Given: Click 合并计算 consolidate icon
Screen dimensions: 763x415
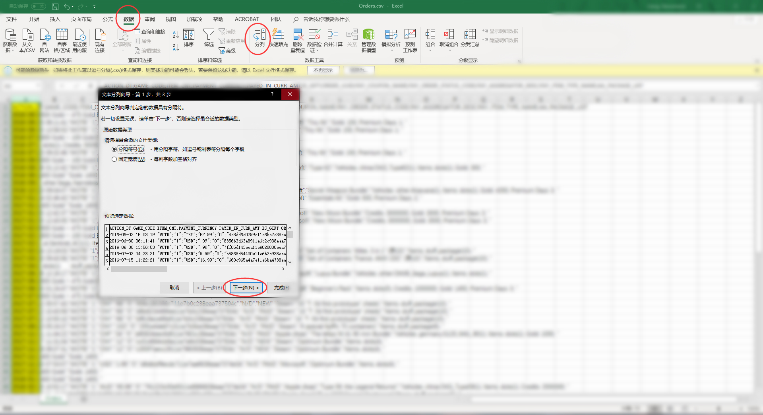Looking at the screenshot, I should (333, 38).
